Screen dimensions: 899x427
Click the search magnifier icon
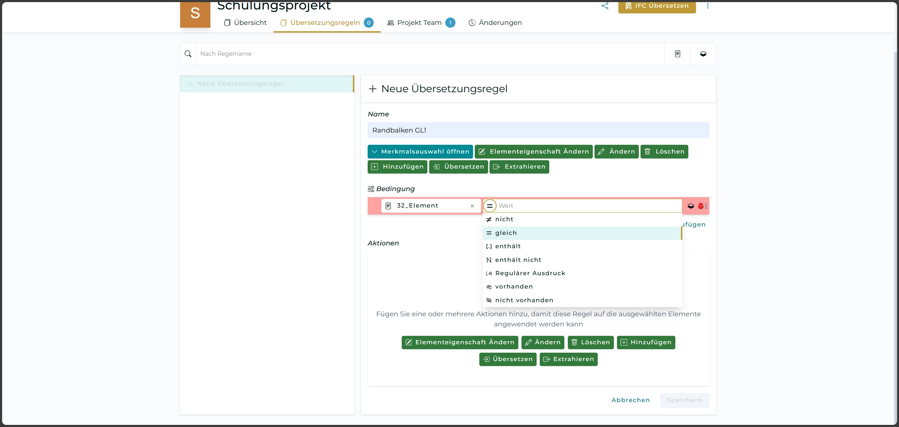coord(188,54)
